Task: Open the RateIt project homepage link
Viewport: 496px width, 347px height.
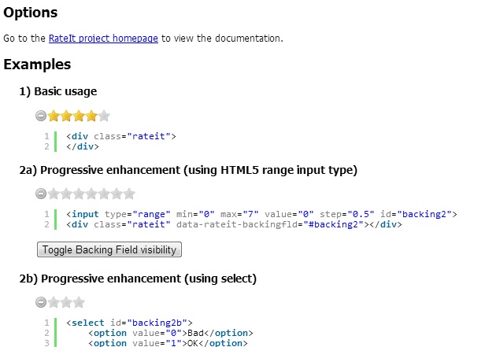Action: coord(103,38)
